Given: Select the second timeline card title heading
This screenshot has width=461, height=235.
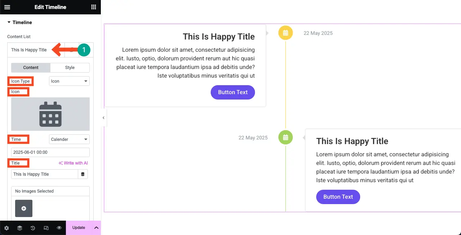Looking at the screenshot, I should (x=352, y=141).
